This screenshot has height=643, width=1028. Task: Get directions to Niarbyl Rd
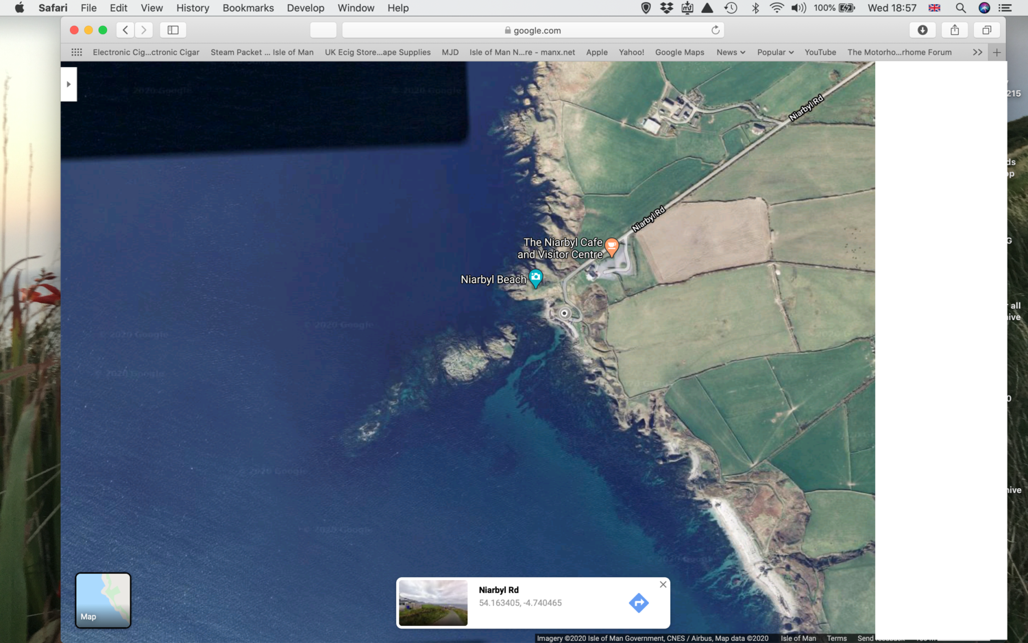(639, 603)
